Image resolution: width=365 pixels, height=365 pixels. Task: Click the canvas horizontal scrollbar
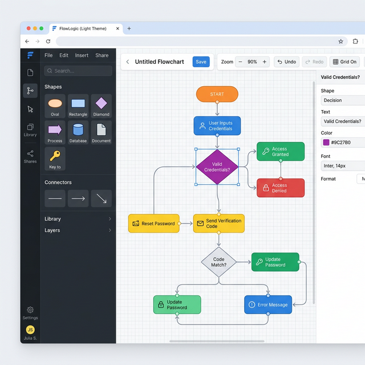217,341
